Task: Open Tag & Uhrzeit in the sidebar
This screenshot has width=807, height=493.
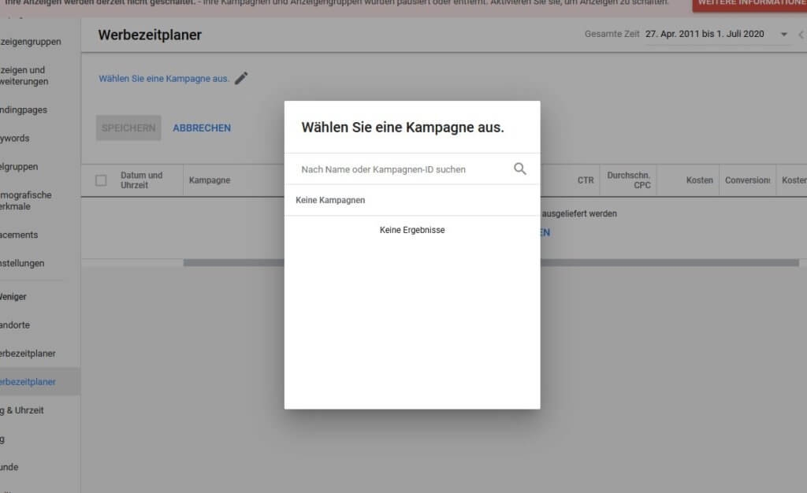Action: (22, 411)
